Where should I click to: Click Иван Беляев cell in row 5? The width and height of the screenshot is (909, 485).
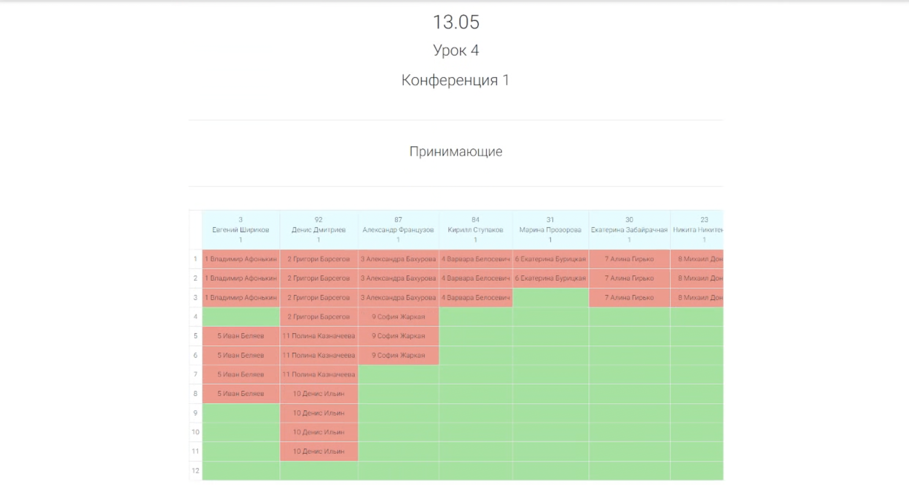point(241,336)
